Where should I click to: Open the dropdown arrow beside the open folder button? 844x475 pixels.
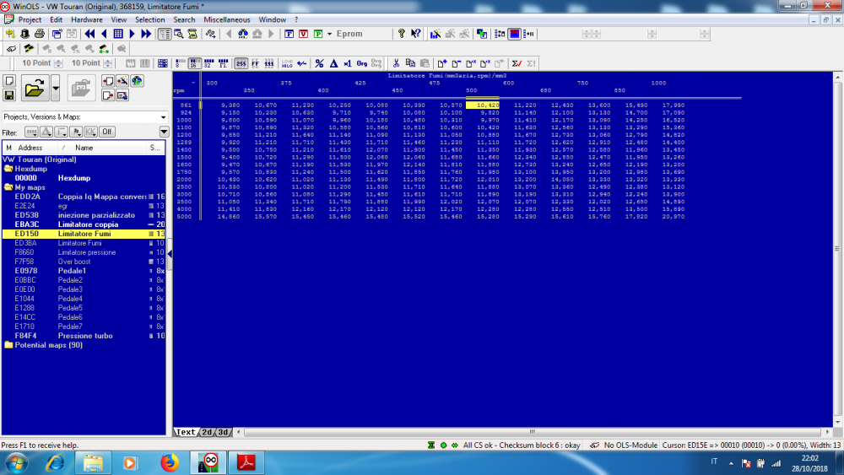click(x=55, y=89)
